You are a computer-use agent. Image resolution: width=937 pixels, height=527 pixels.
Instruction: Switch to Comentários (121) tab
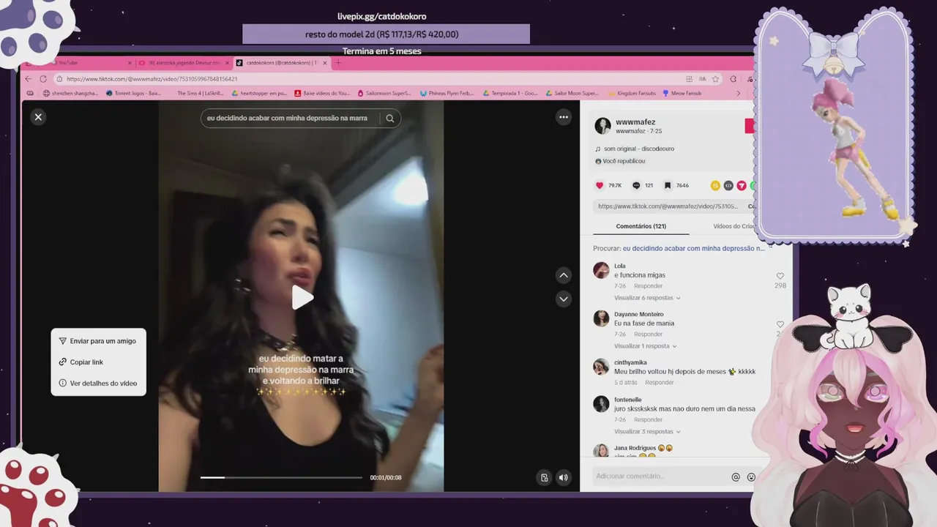tap(641, 226)
